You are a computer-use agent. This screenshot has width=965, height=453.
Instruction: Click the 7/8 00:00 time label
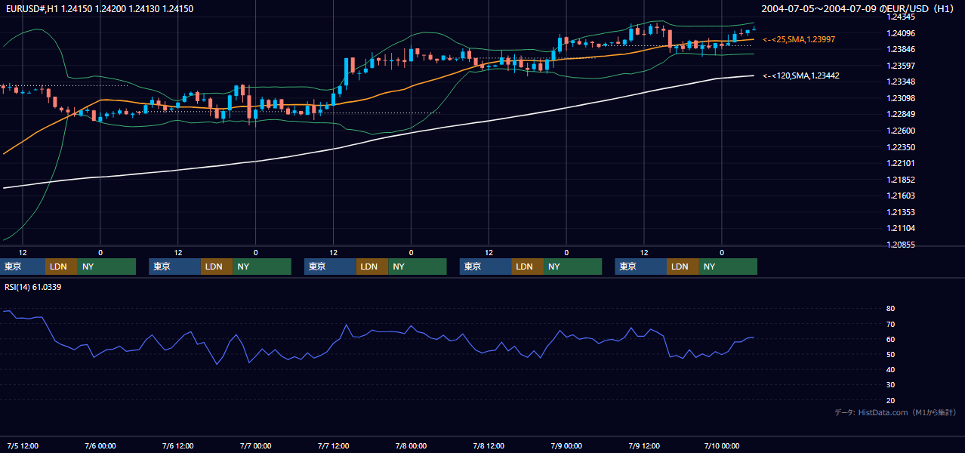[x=411, y=445]
